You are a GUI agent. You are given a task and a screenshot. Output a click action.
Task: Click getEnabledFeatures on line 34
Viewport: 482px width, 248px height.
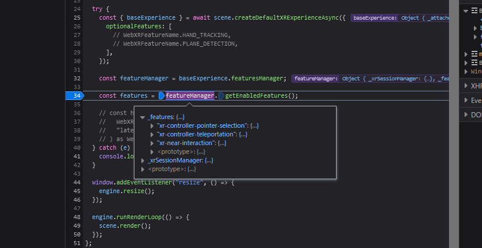(x=257, y=96)
